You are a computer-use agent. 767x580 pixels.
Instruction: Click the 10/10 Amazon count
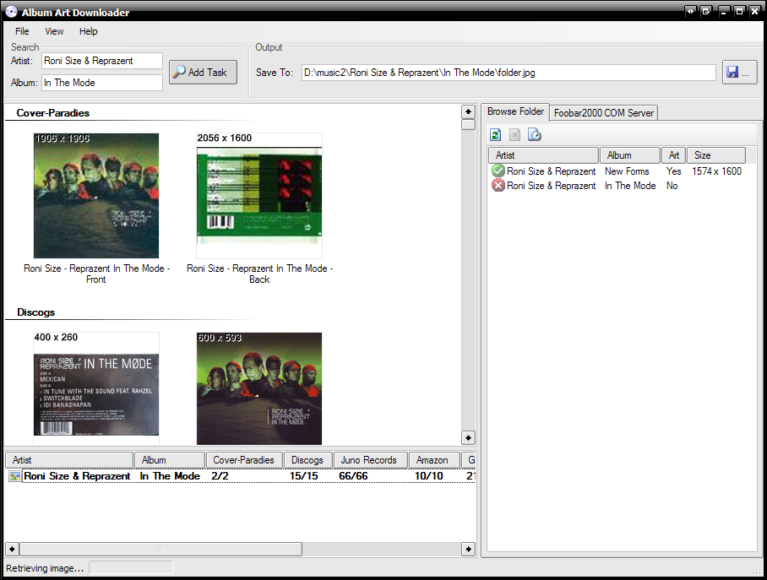click(428, 476)
